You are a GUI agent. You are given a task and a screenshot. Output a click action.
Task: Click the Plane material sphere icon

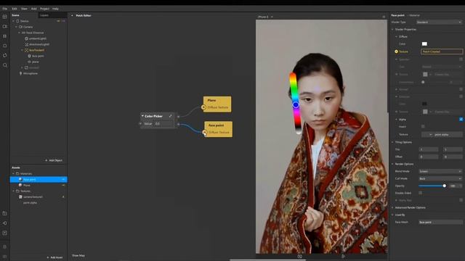coord(20,186)
